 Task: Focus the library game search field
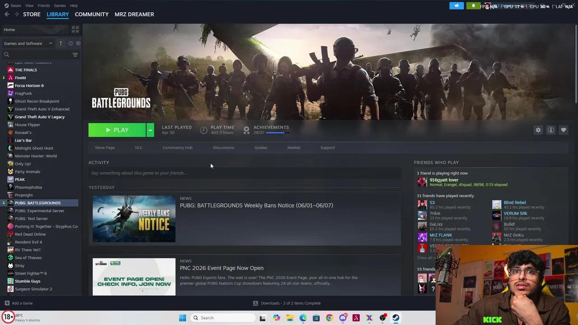click(x=36, y=55)
